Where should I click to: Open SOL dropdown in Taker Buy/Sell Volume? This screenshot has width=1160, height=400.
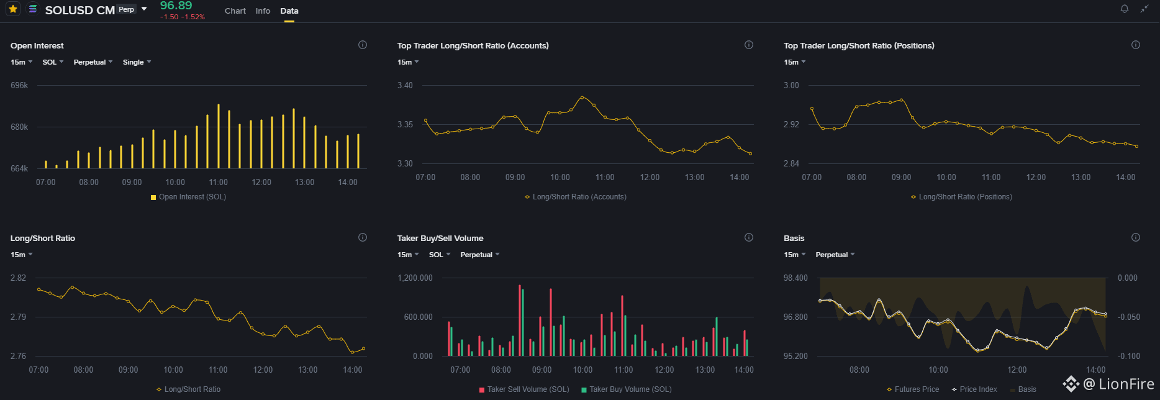point(440,255)
